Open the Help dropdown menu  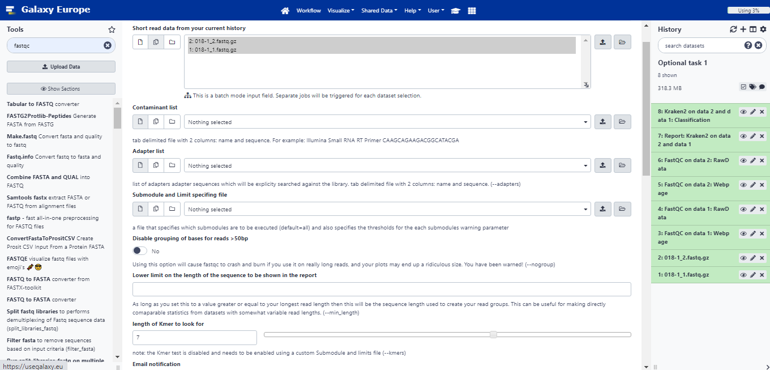(x=412, y=10)
